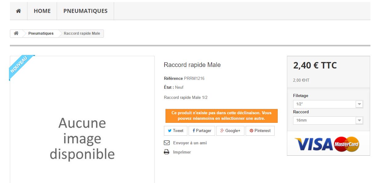Pin product with Pinterest button
Viewport: 376px width, 183px height.
[260, 130]
